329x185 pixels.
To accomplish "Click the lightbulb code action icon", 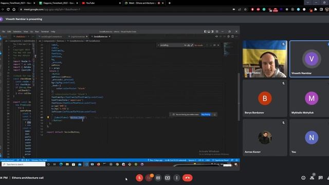I will (48, 118).
